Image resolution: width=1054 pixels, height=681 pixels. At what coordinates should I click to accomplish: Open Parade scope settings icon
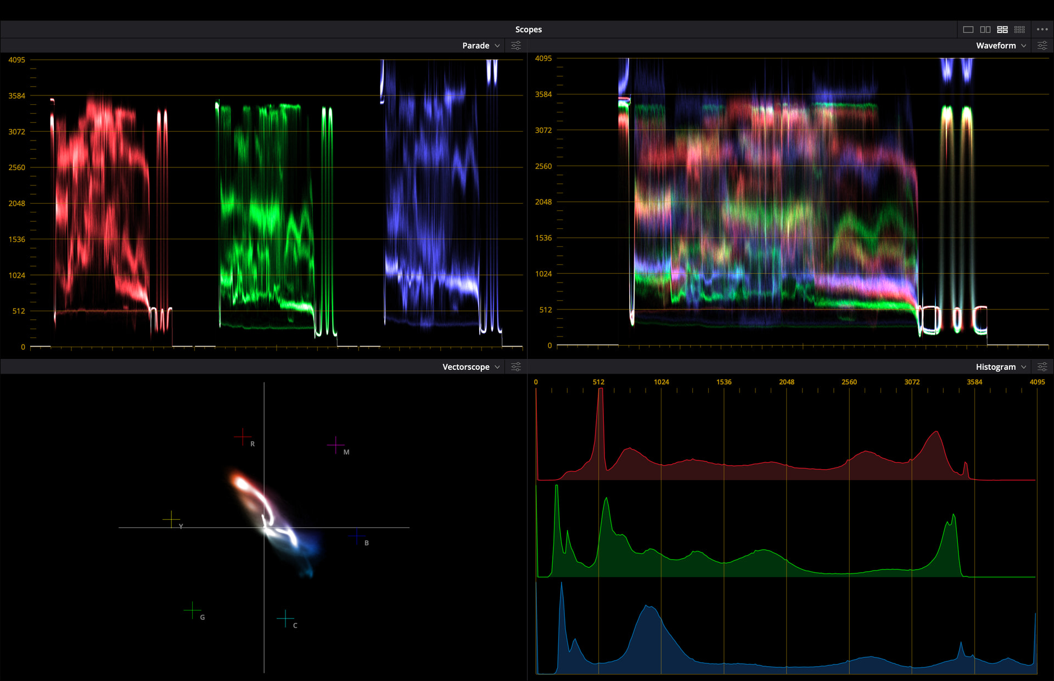pyautogui.click(x=516, y=46)
